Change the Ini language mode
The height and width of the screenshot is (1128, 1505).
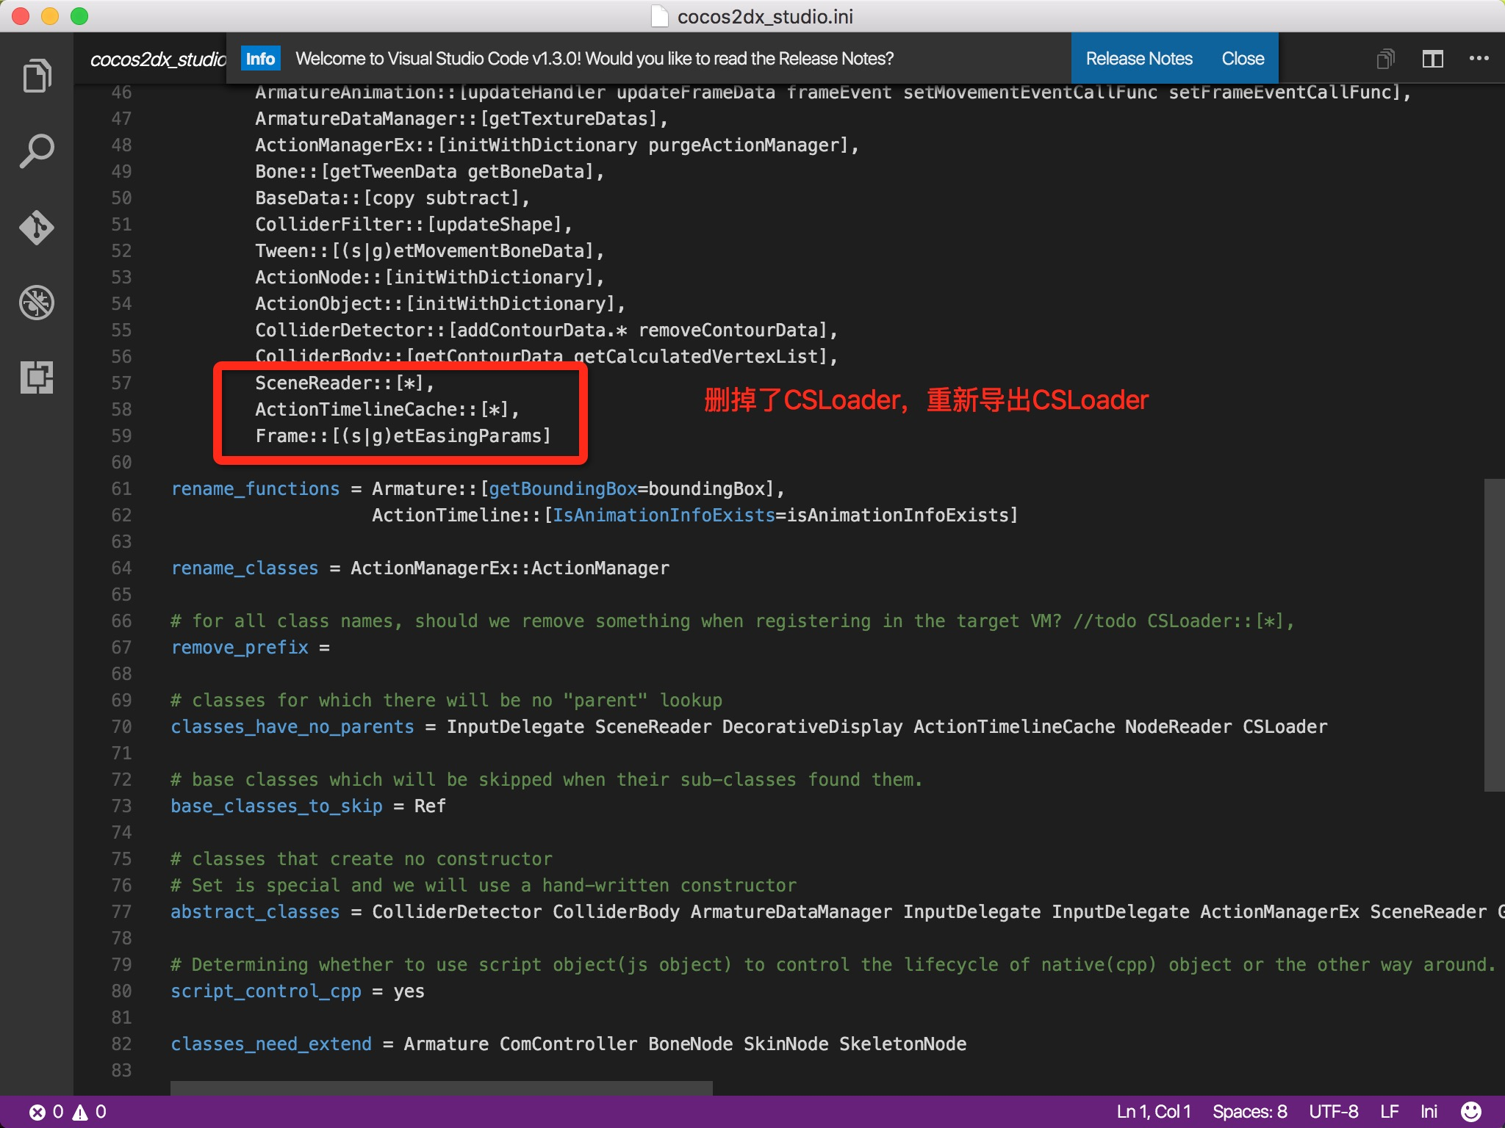pyautogui.click(x=1429, y=1111)
